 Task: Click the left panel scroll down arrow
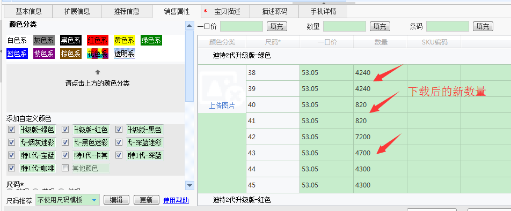click(189, 185)
